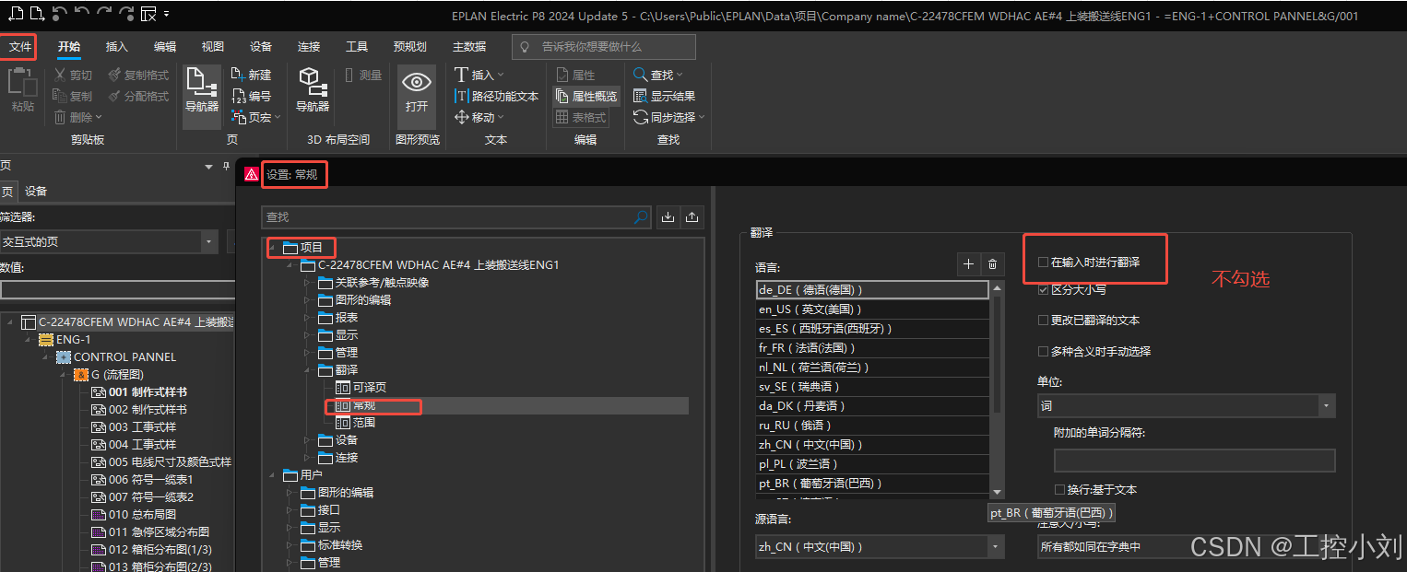Toggle the 多种含义时手动选择 checkbox
The image size is (1407, 572).
pos(1043,352)
